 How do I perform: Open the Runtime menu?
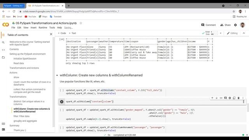[x=43, y=28]
